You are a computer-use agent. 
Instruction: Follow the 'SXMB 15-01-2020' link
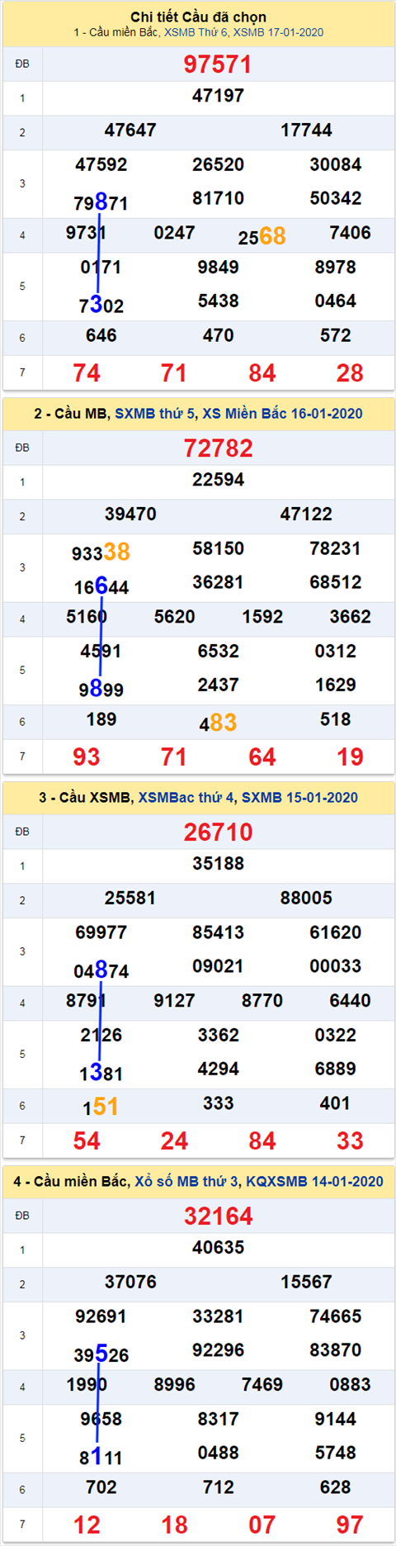tap(299, 797)
